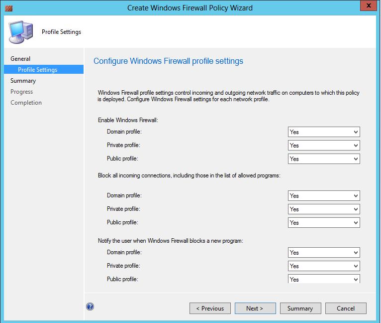Image resolution: width=381 pixels, height=323 pixels.
Task: Click 'Private profile:' label under Block all incoming
Action: click(123, 209)
